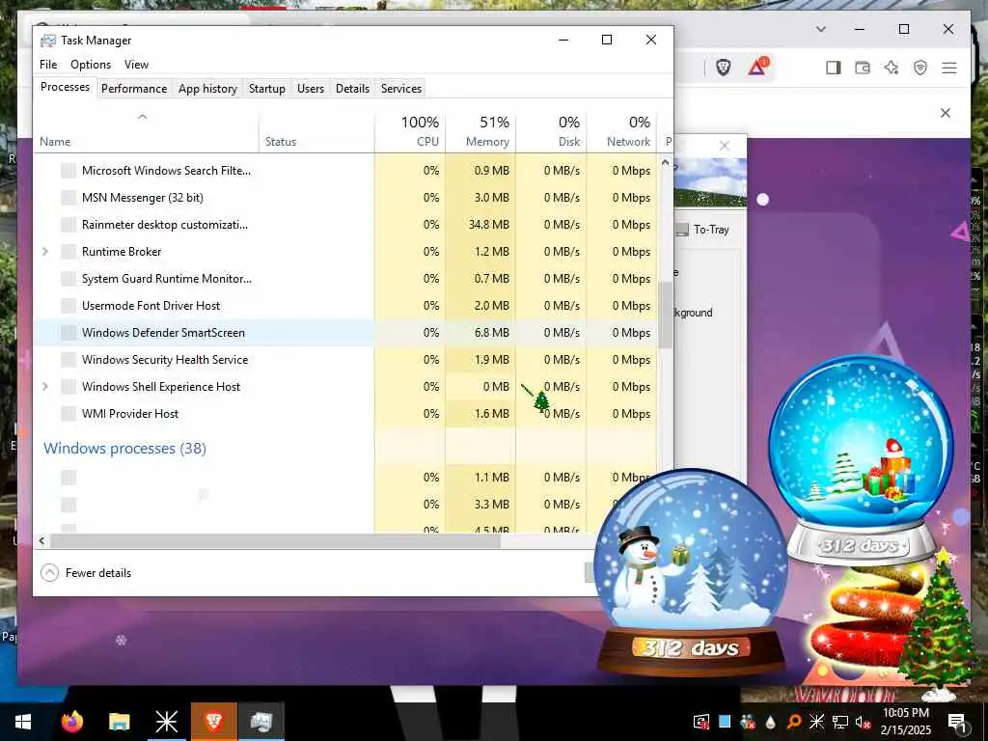This screenshot has height=741, width=988.
Task: Click the blue square tray icon
Action: pyautogui.click(x=725, y=722)
